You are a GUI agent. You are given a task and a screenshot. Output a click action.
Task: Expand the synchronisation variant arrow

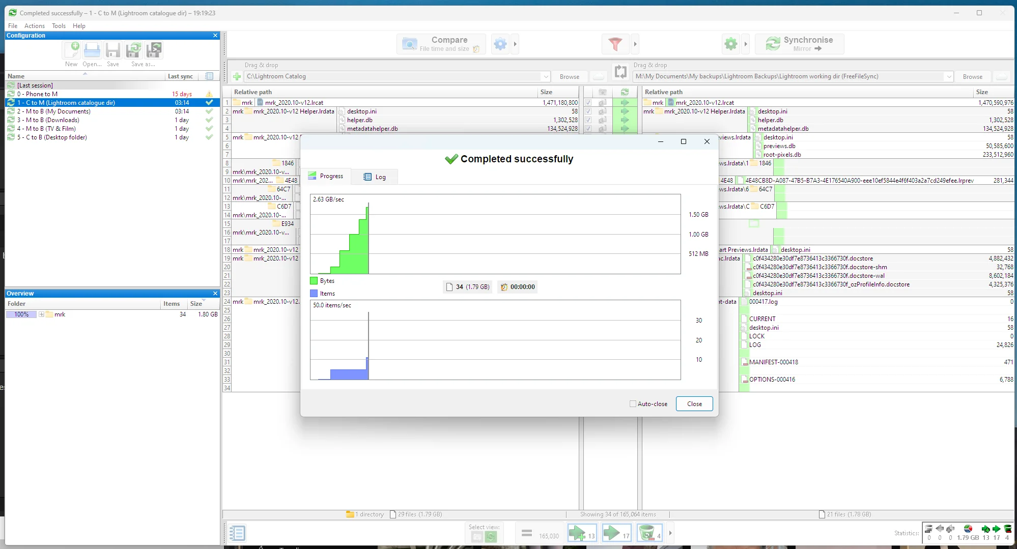pyautogui.click(x=746, y=44)
